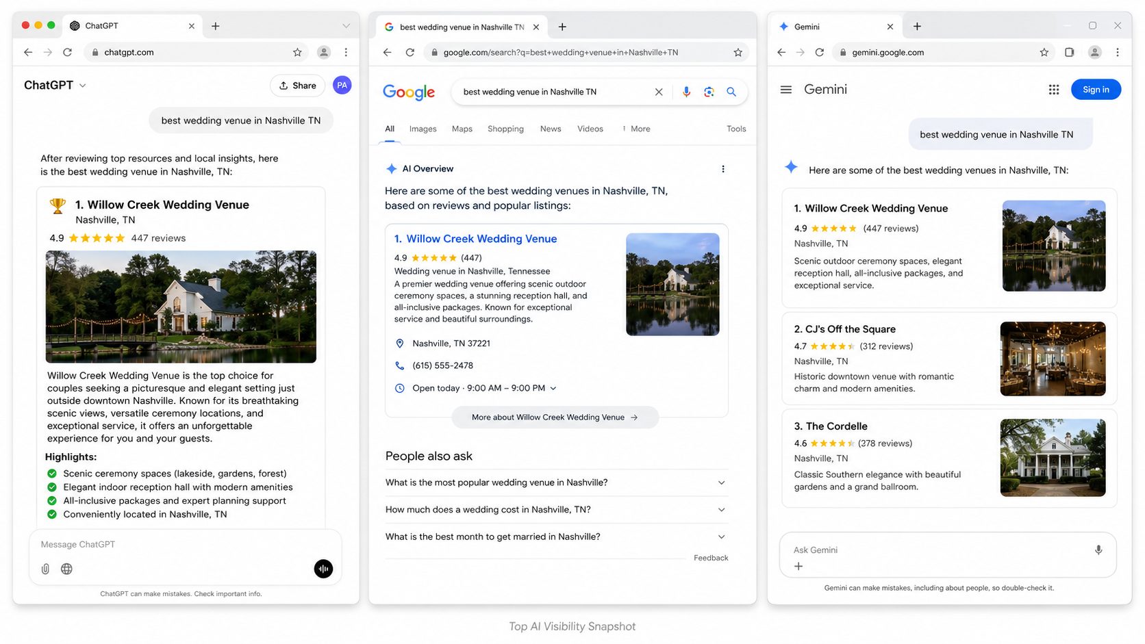The height and width of the screenshot is (644, 1145).
Task: Click phone number (615) 555-2478
Action: point(442,365)
